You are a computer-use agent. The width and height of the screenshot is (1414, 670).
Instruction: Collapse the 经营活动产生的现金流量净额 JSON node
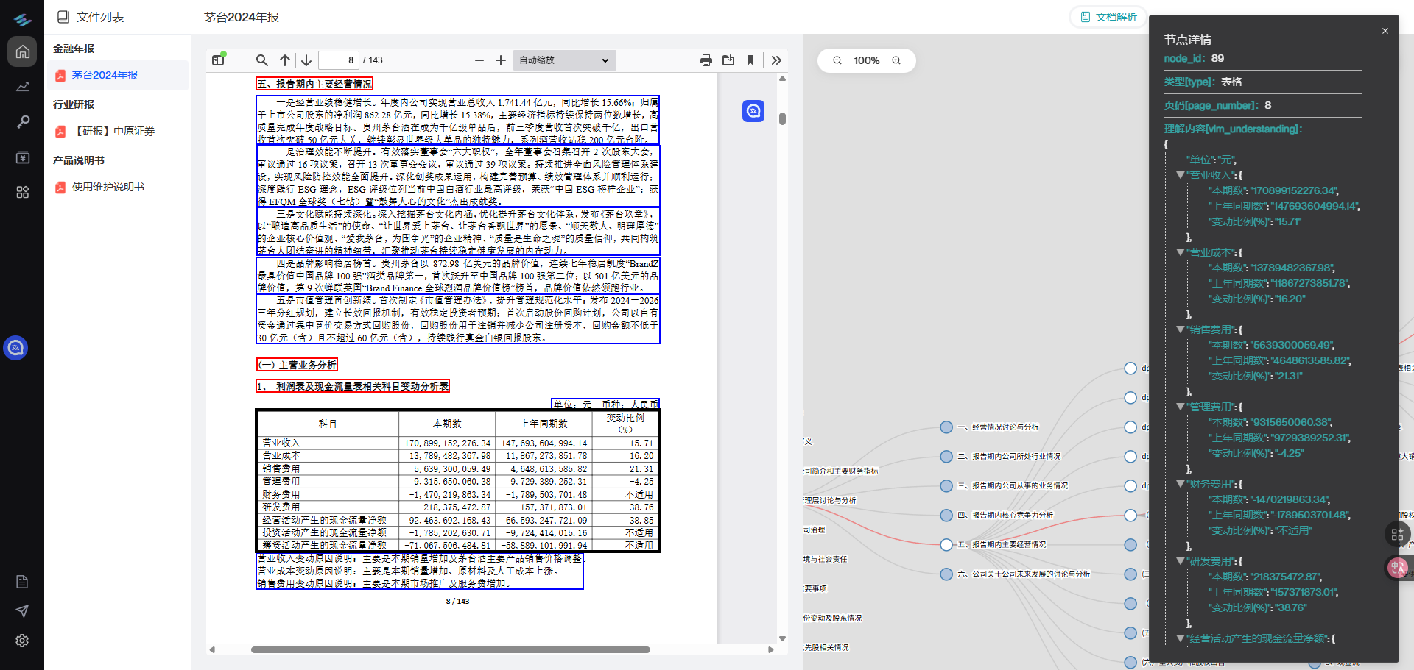pyautogui.click(x=1181, y=638)
